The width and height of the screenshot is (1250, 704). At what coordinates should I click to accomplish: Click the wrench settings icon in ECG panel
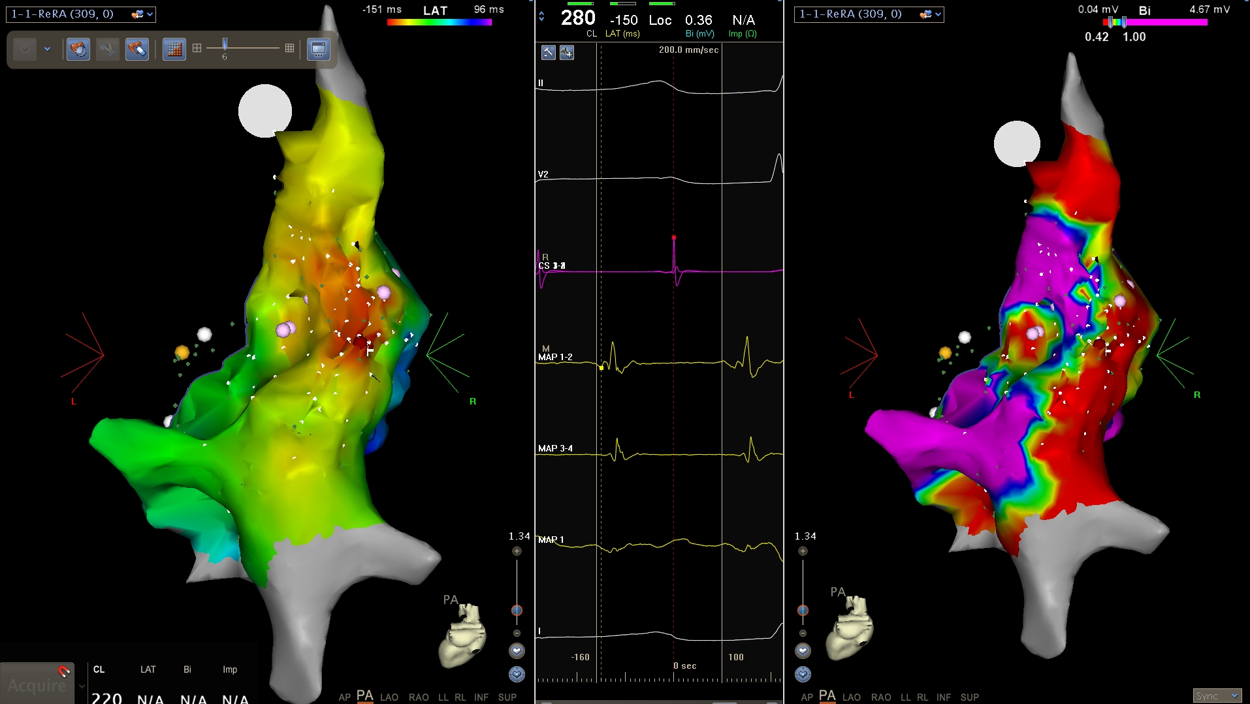[549, 53]
